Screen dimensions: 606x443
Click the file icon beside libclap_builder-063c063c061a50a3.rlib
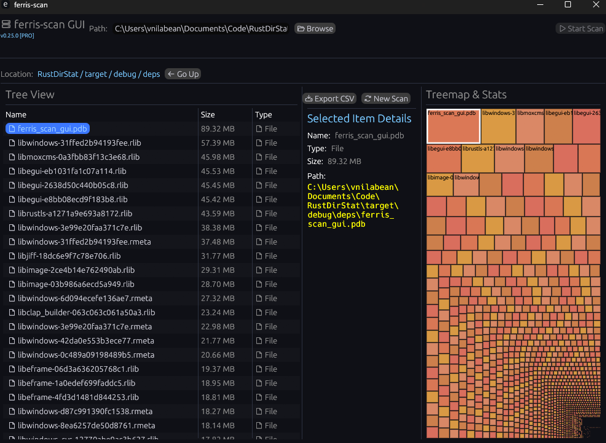point(12,313)
